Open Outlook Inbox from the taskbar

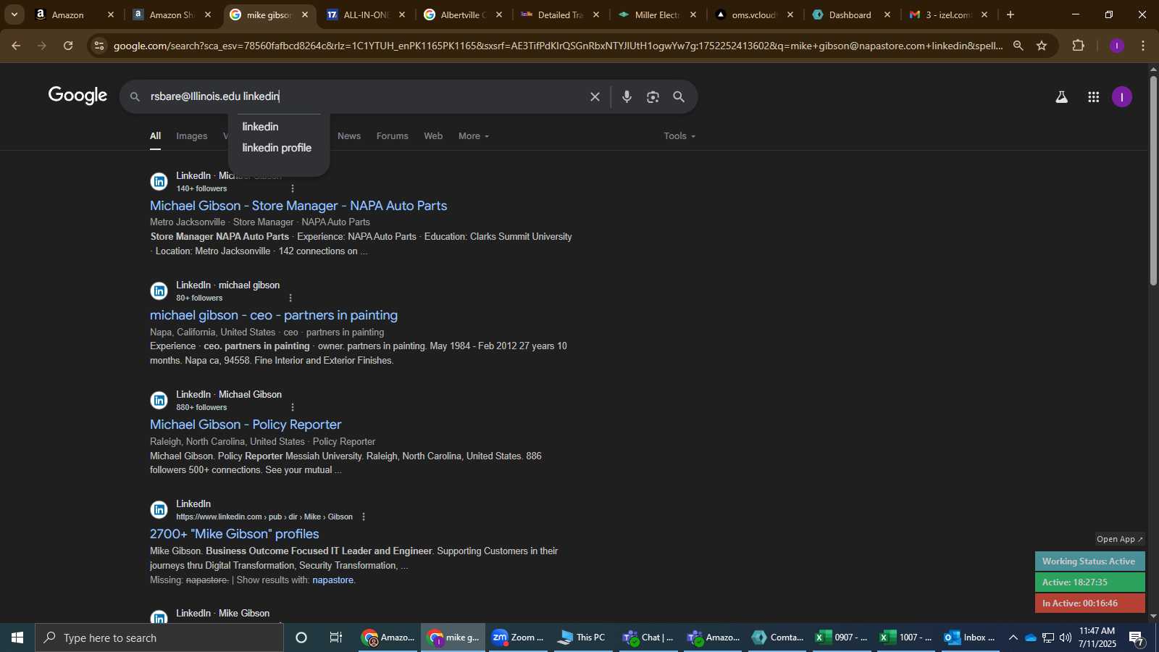tap(969, 638)
